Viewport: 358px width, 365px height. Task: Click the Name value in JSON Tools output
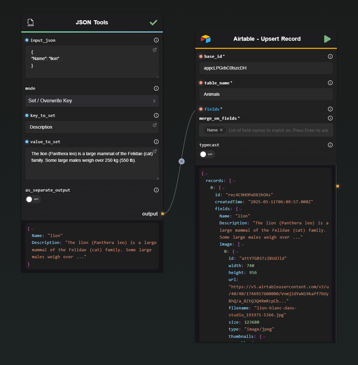55,235
